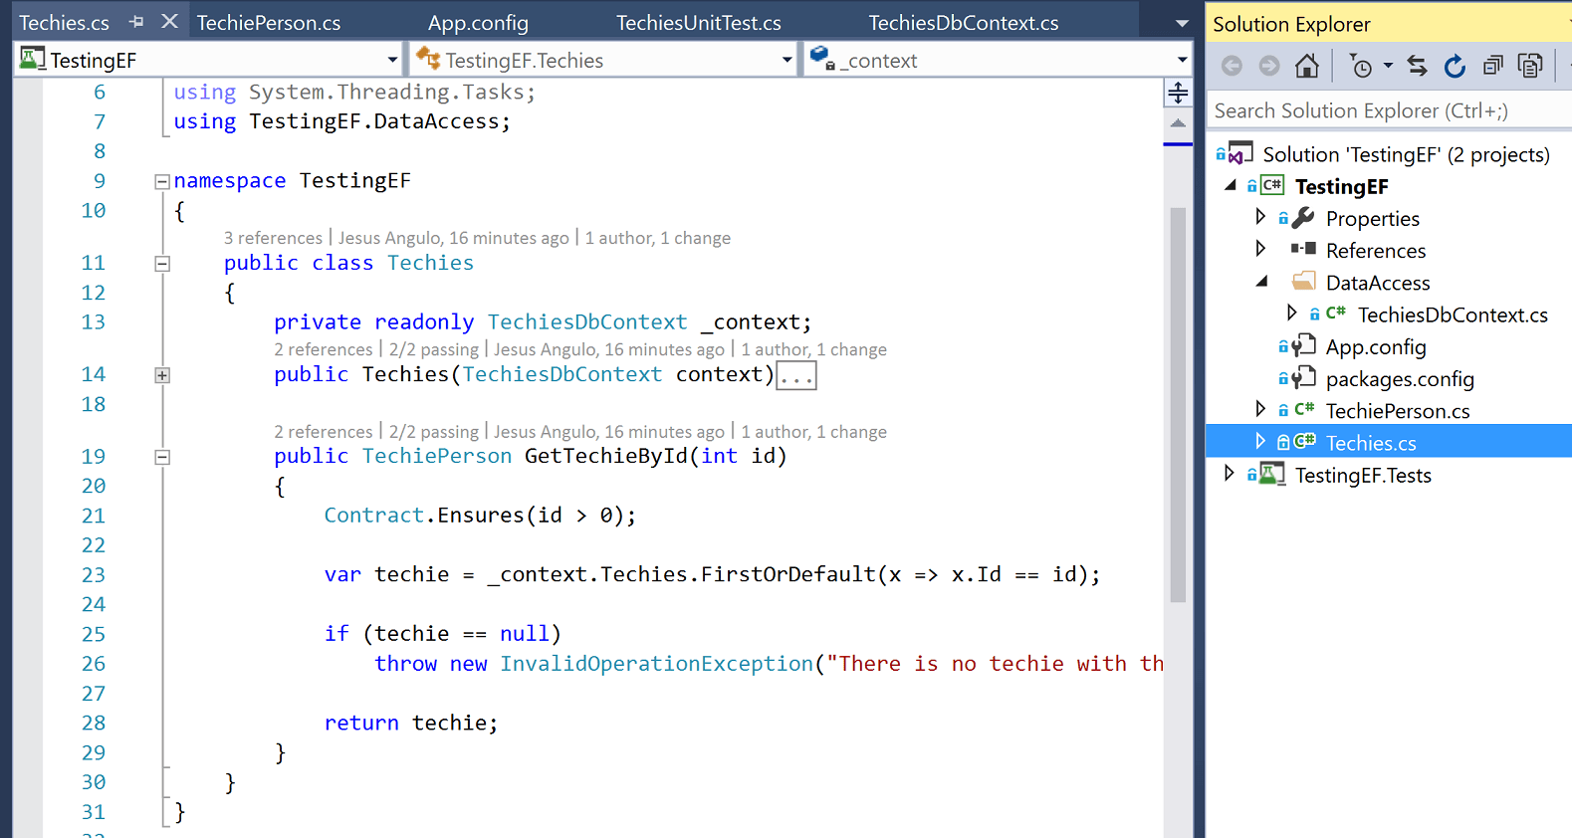Click the Collapse All icon

[1492, 66]
